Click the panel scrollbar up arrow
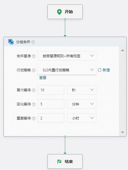The width and height of the screenshot is (128, 170). pyautogui.click(x=122, y=50)
